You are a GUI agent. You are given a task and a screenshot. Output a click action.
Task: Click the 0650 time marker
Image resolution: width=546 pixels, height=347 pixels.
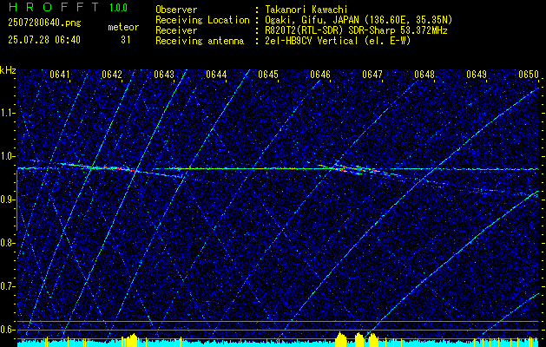pos(529,75)
